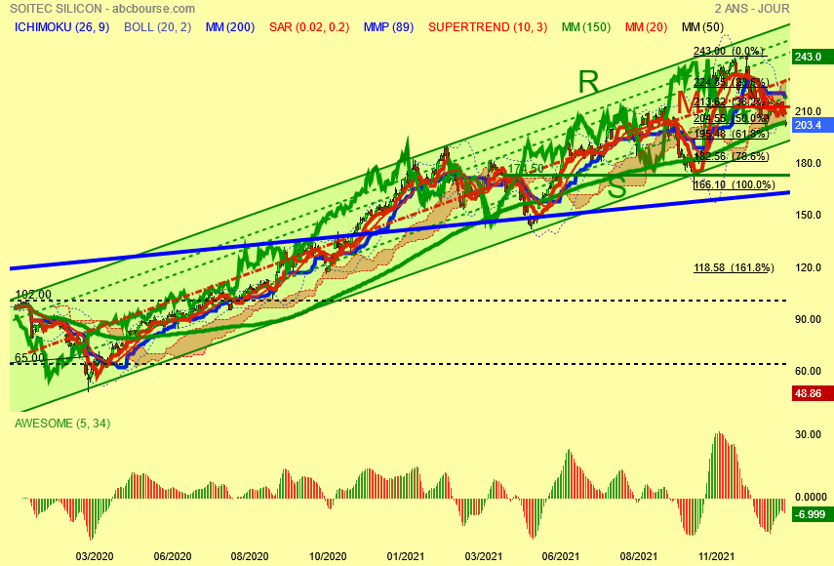Select the 10/2020 date axis label
This screenshot has width=834, height=566.
(328, 556)
